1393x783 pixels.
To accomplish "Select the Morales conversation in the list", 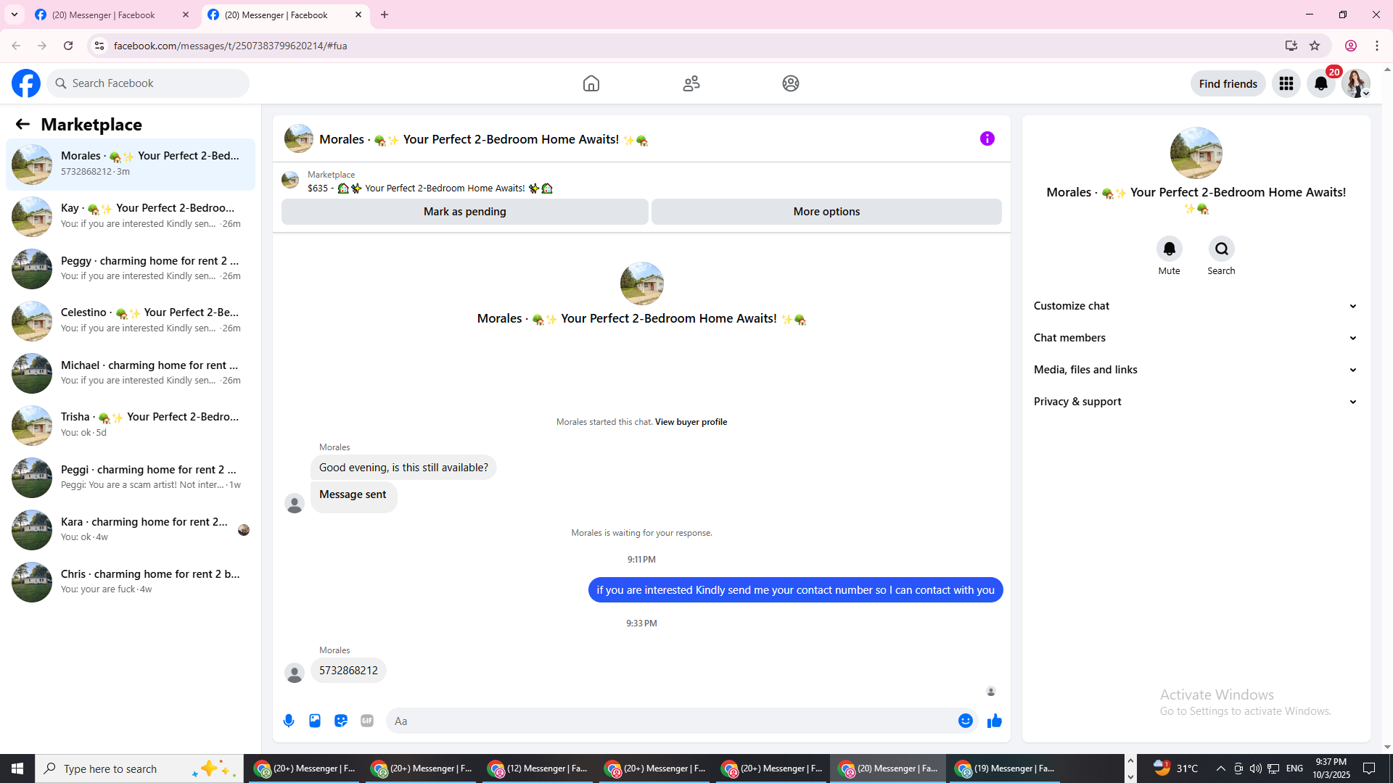I will (131, 164).
